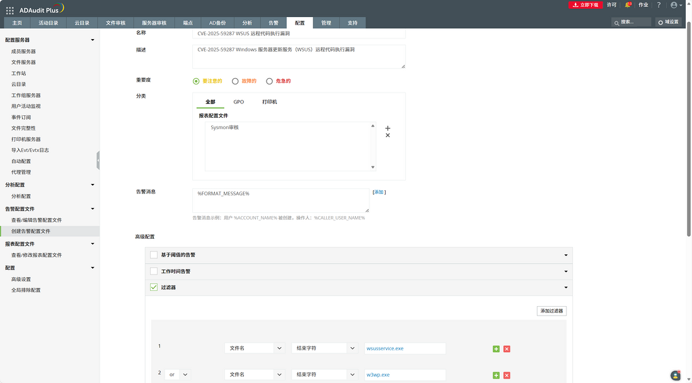Enable the 工作时间告警 checkbox
692x383 pixels.
pyautogui.click(x=154, y=272)
